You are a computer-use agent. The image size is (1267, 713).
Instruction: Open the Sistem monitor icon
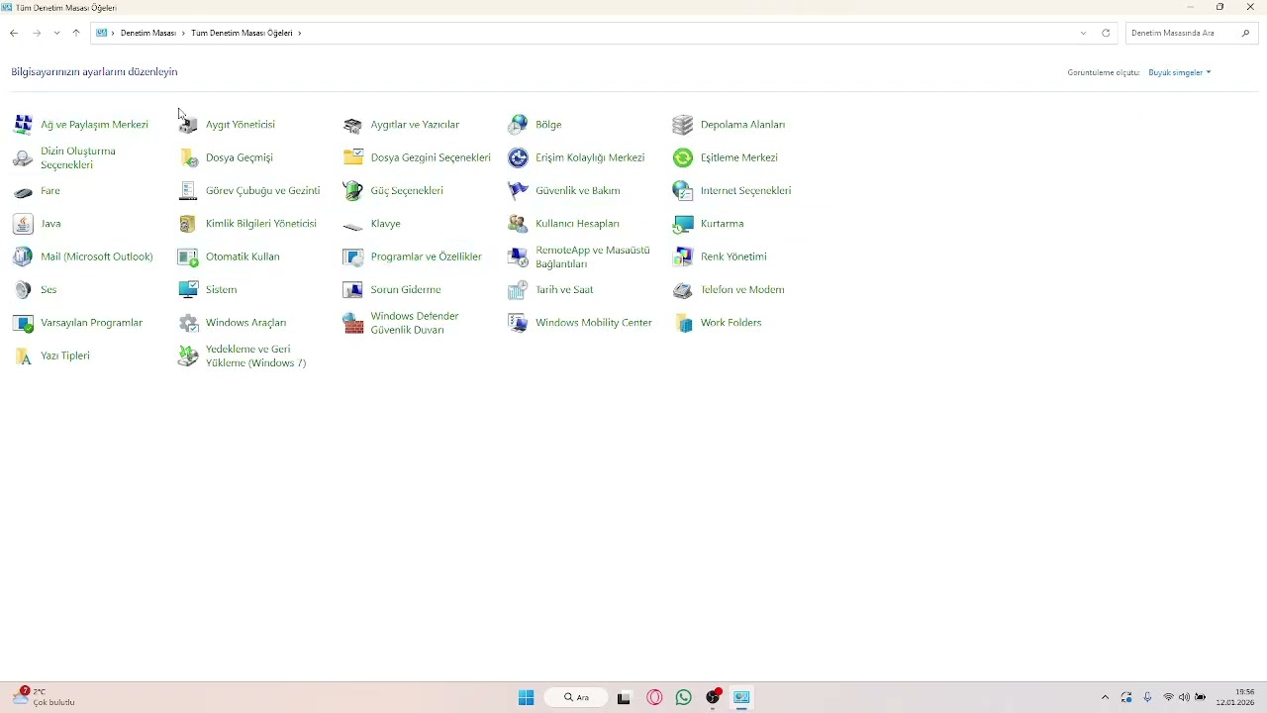(x=188, y=290)
